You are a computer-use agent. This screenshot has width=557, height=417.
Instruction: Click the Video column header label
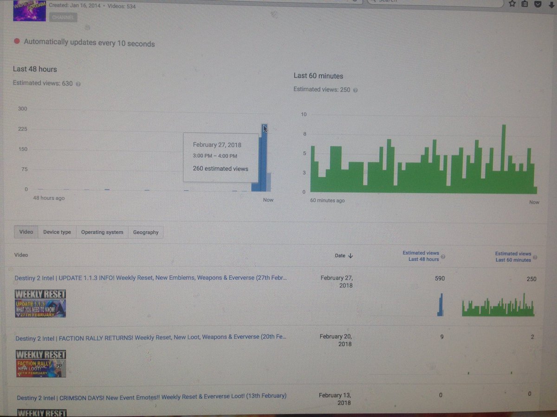[21, 255]
